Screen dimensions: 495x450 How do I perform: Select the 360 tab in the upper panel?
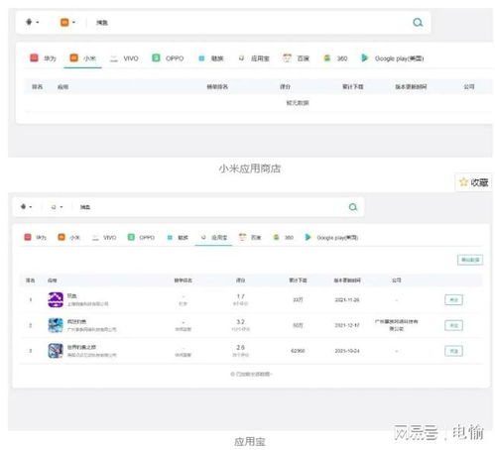335,58
